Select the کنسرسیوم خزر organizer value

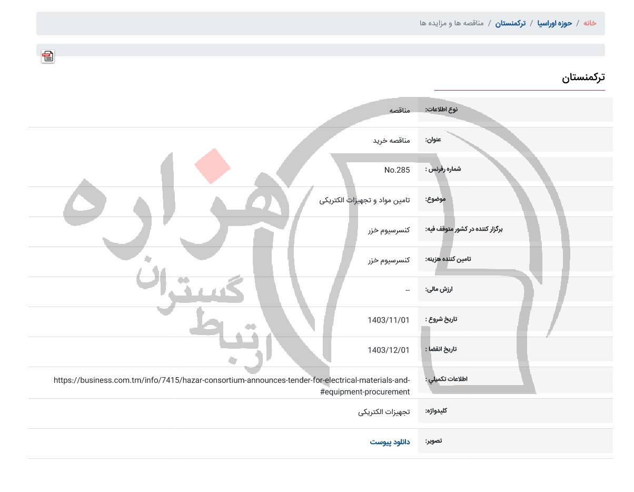[x=389, y=229]
